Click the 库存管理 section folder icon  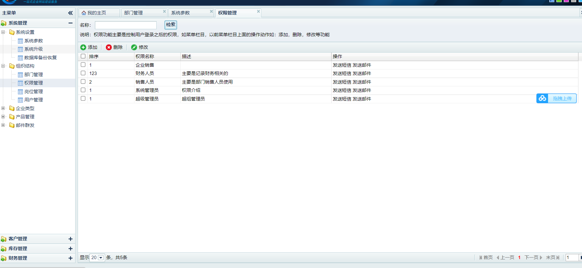4,249
